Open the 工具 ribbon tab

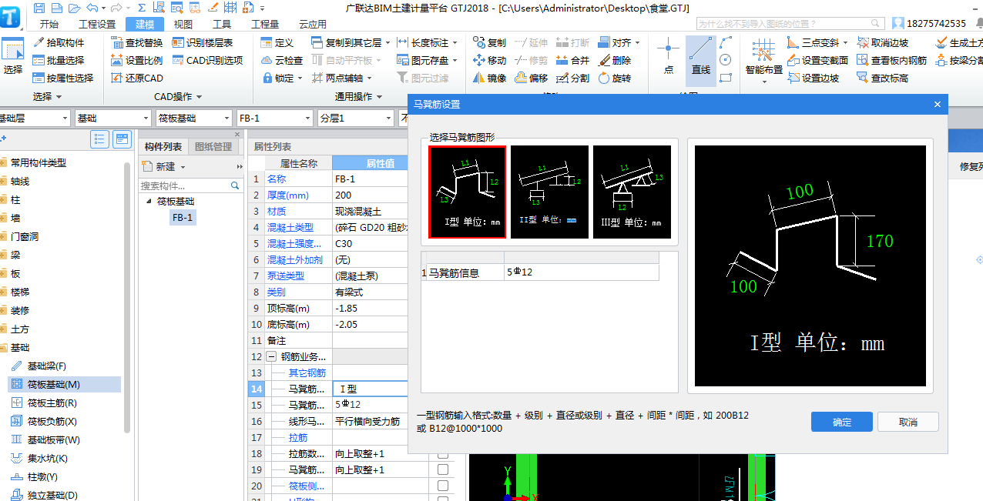pyautogui.click(x=222, y=24)
